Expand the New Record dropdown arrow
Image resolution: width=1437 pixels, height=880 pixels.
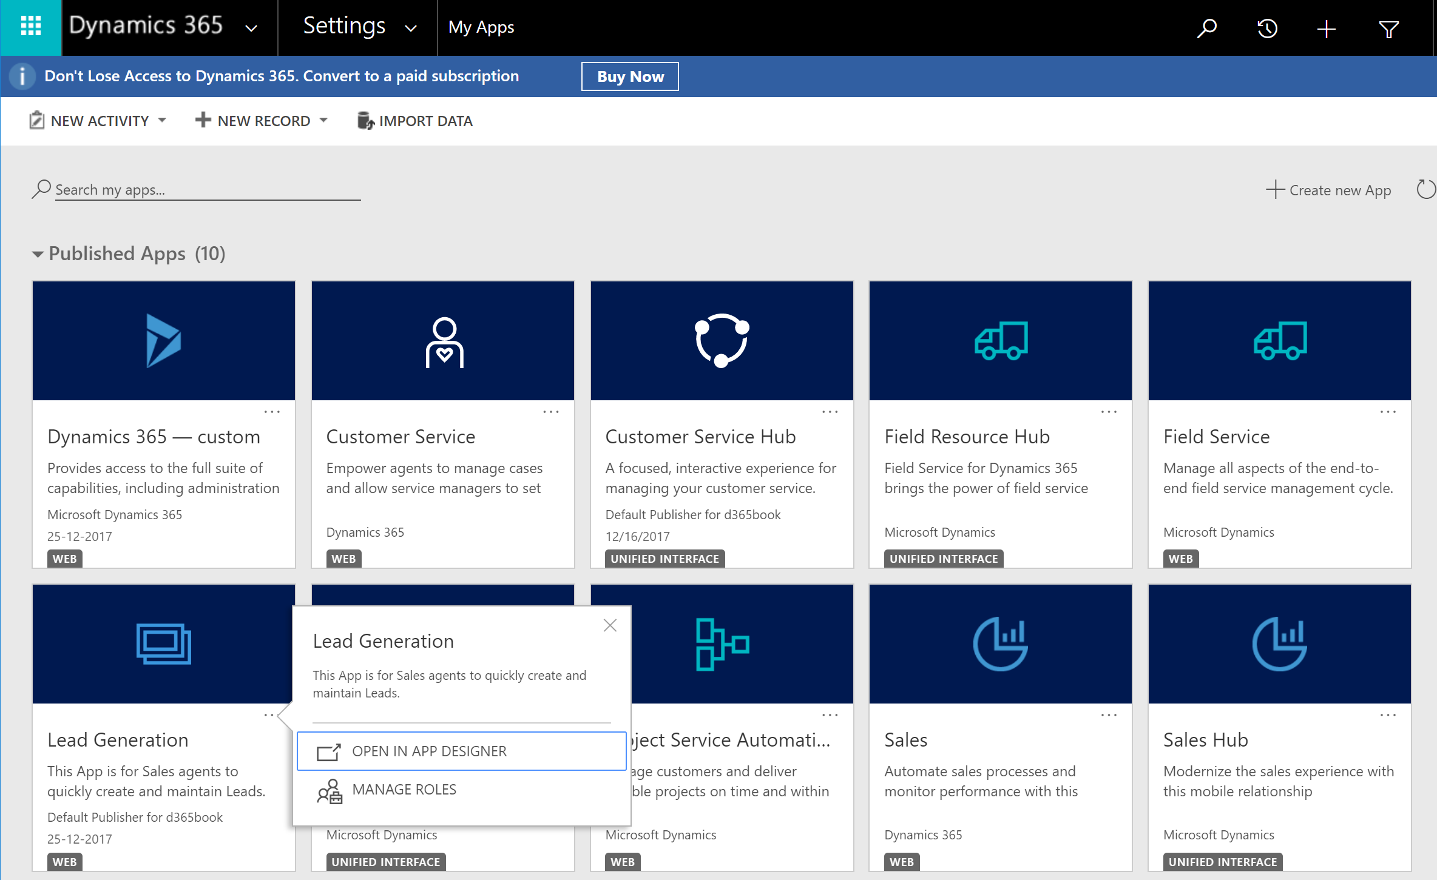tap(323, 121)
